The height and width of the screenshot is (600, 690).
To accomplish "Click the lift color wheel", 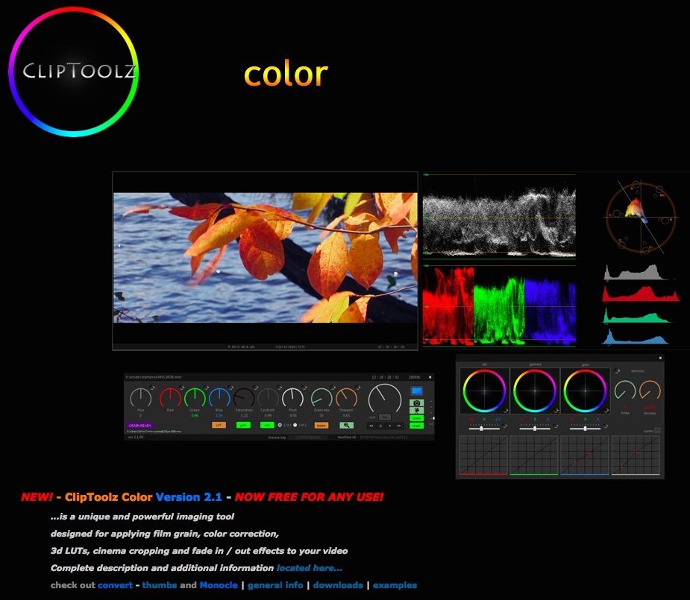I will [x=485, y=391].
